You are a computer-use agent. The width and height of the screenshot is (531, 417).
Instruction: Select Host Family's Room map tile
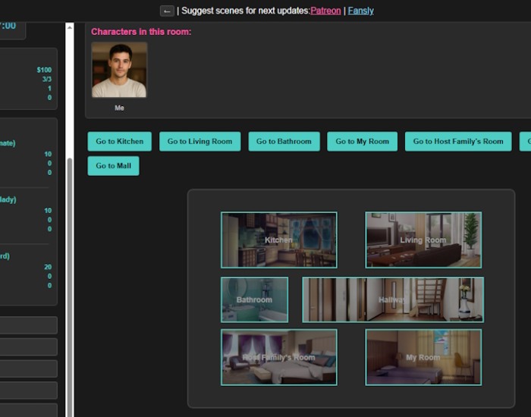pyautogui.click(x=278, y=357)
